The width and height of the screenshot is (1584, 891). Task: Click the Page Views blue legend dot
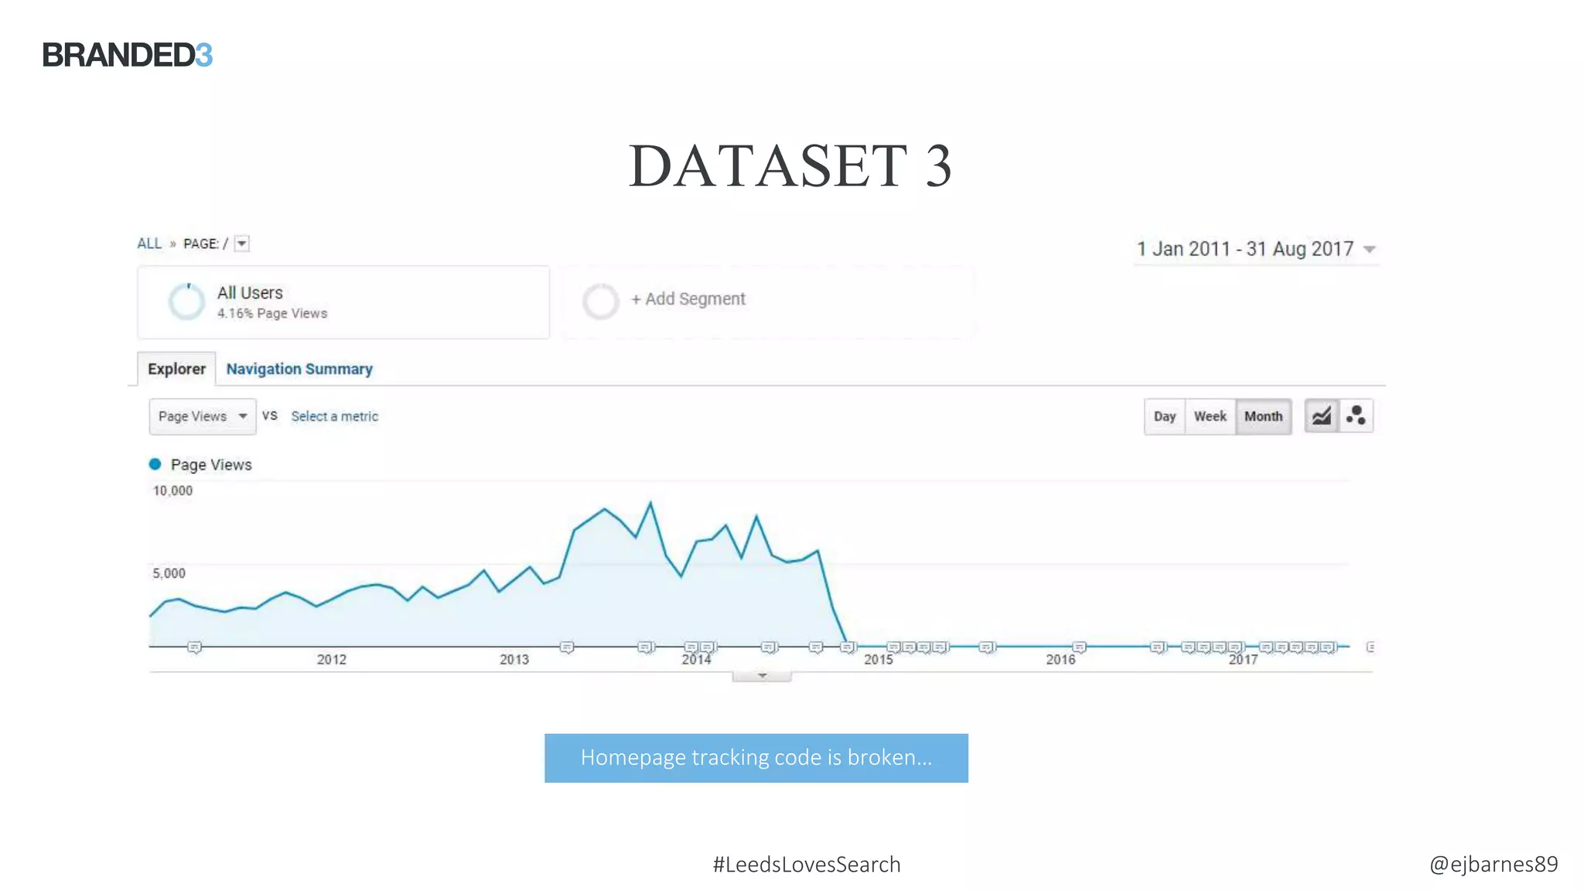coord(155,464)
